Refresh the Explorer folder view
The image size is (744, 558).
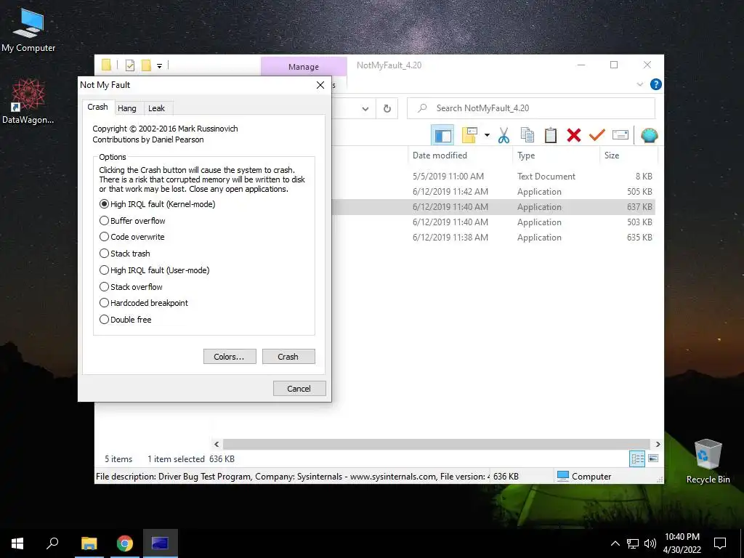click(387, 109)
